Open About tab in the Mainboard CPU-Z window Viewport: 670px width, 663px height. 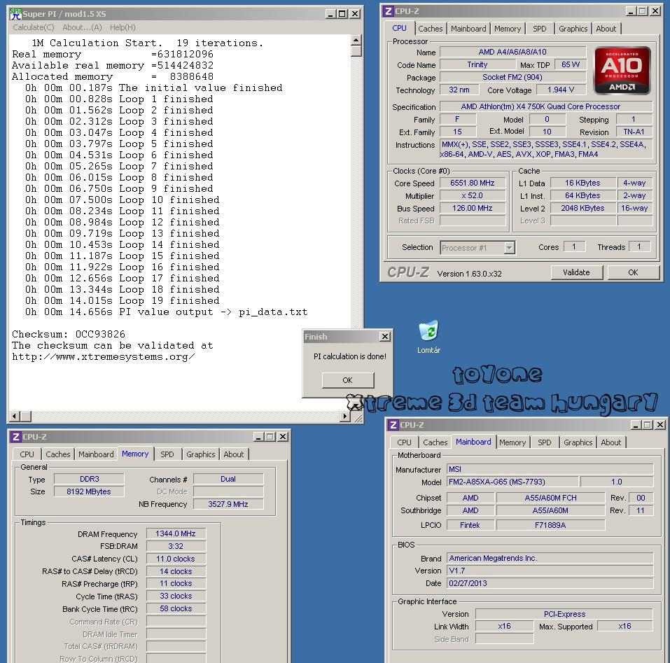pyautogui.click(x=611, y=442)
